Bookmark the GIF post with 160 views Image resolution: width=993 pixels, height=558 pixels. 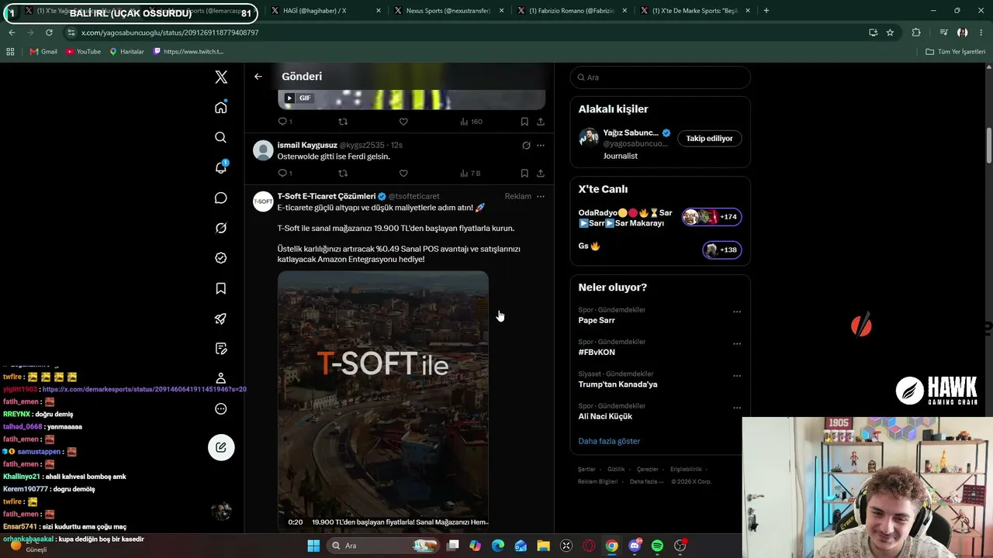pyautogui.click(x=524, y=122)
